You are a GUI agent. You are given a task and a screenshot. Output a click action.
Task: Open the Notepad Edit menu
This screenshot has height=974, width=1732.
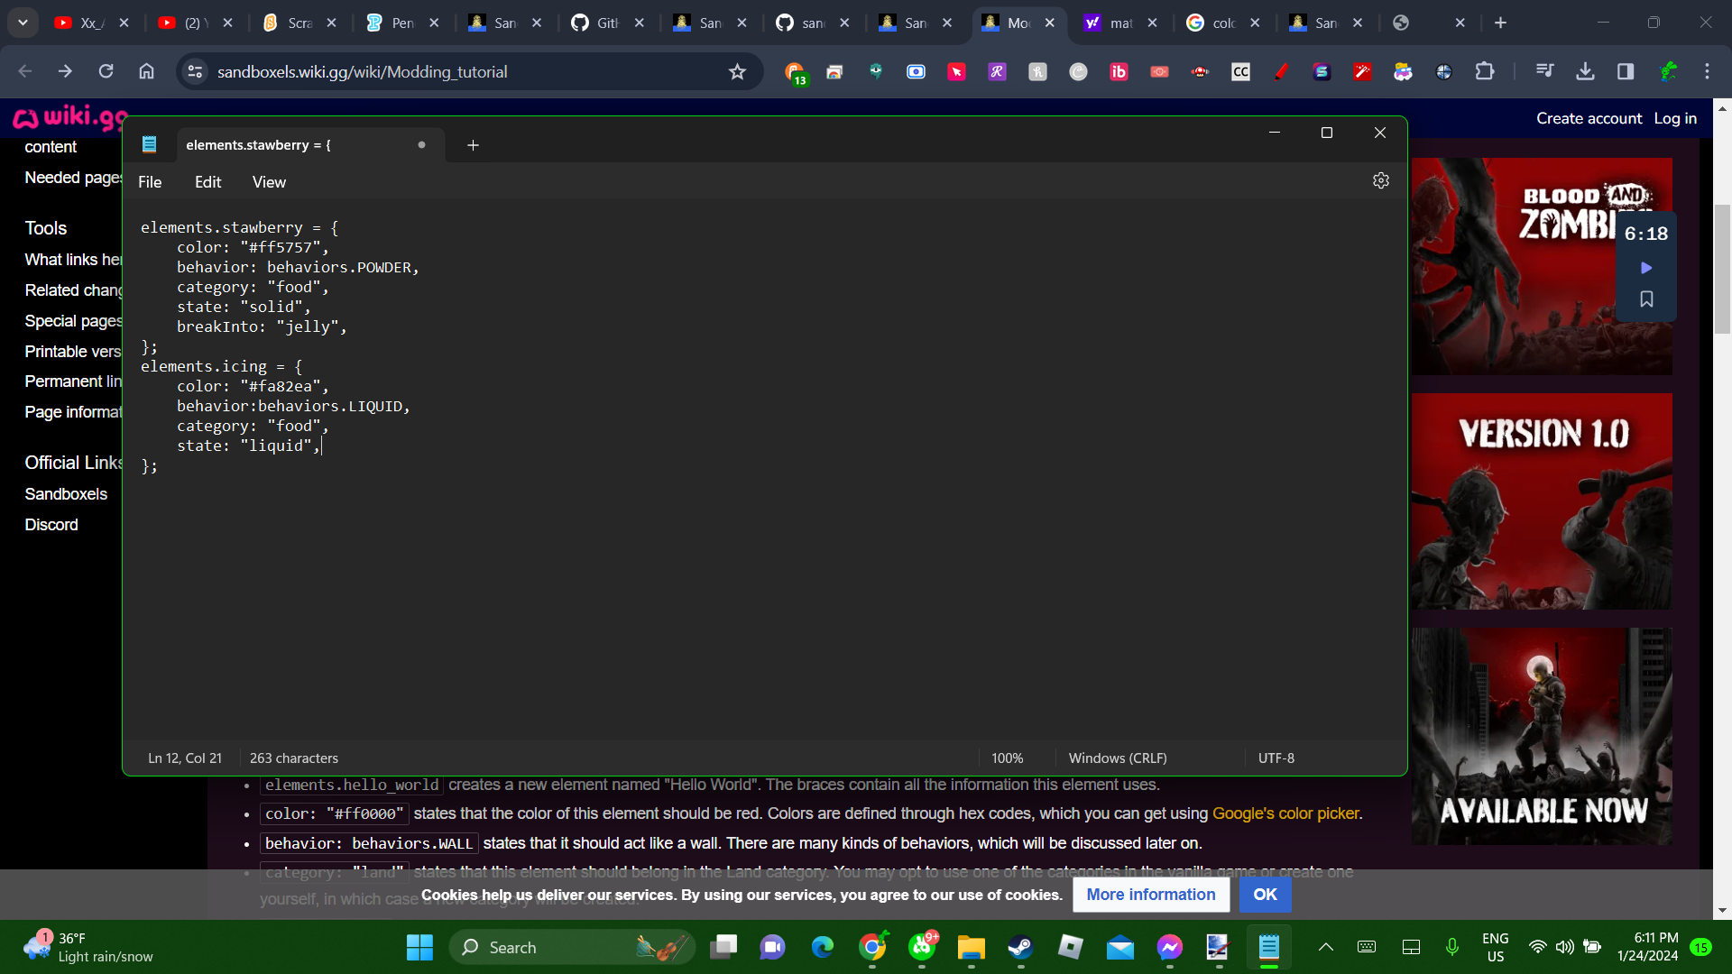(x=207, y=182)
